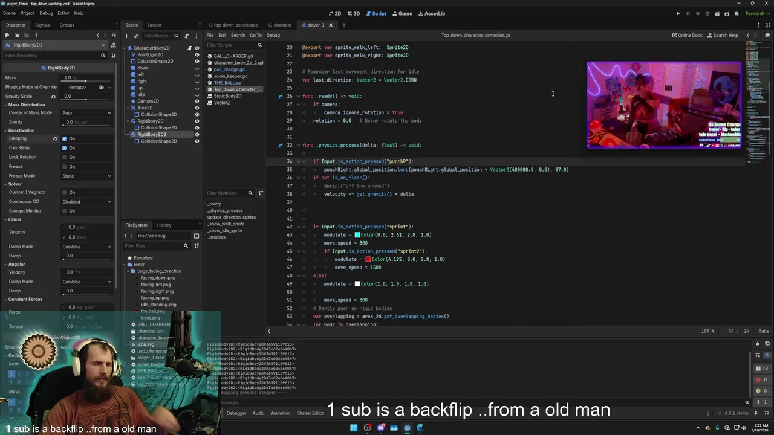Open object history in the Inspector
Image resolution: width=774 pixels, height=435 pixels.
[112, 35]
